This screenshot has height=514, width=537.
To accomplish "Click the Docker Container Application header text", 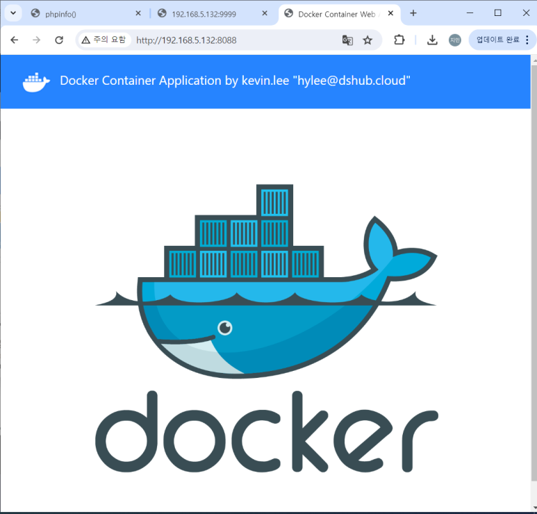I will (235, 81).
